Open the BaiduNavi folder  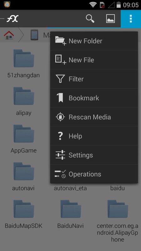[70, 214]
